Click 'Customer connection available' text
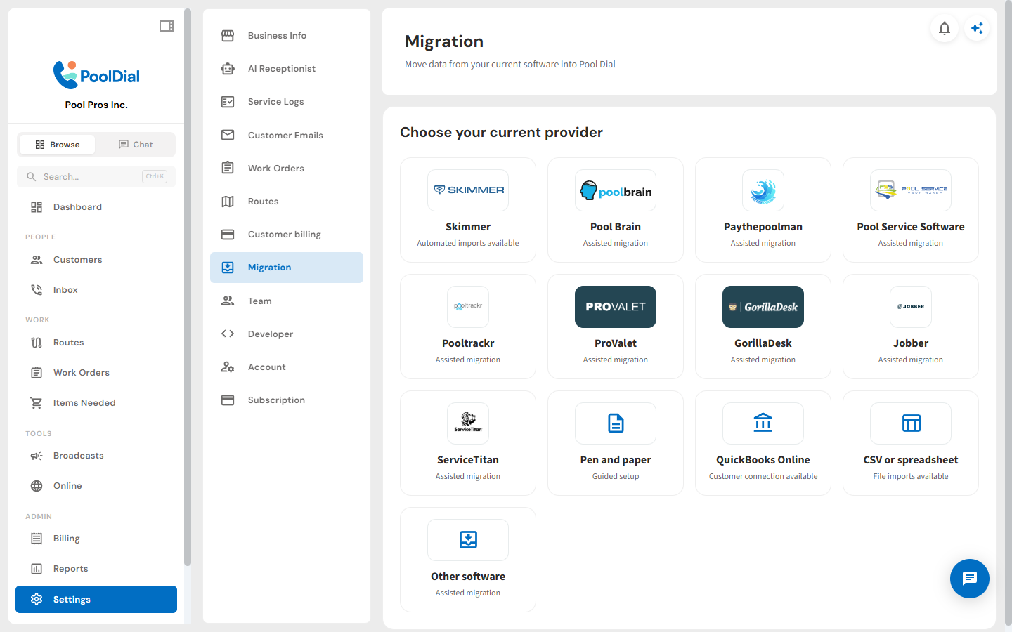 pyautogui.click(x=763, y=476)
